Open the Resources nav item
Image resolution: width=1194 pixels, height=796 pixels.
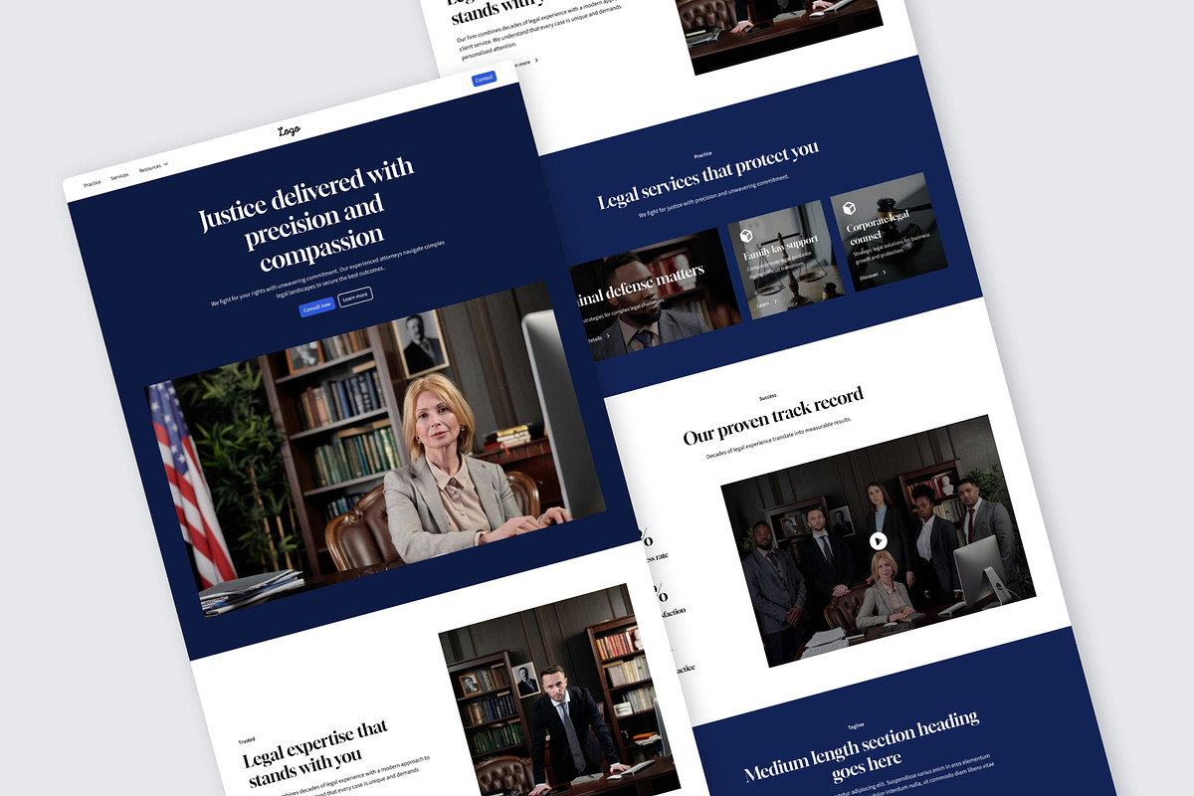[x=150, y=168]
